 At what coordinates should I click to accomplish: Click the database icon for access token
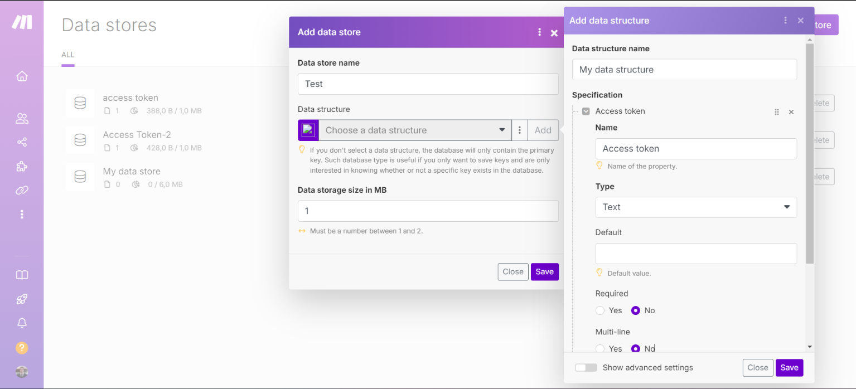(80, 103)
